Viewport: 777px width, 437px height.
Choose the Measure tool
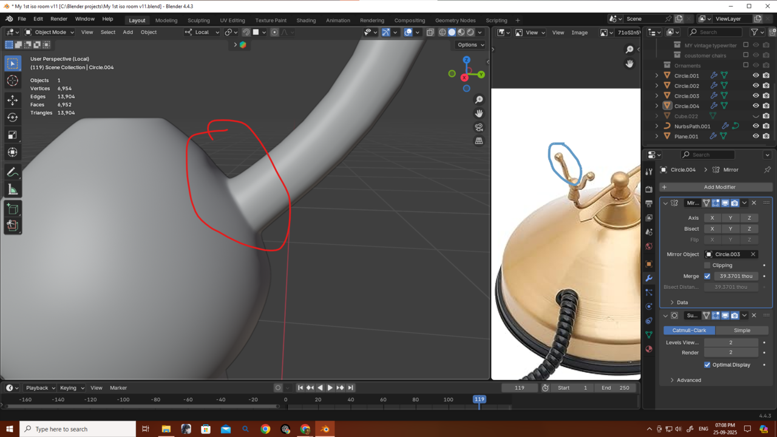12,190
